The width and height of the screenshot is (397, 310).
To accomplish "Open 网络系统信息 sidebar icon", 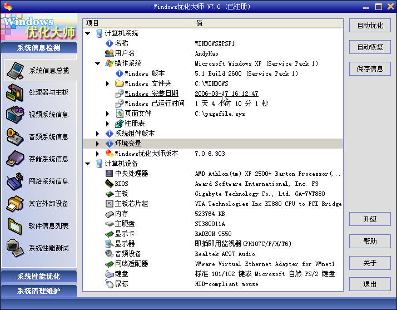I will (x=15, y=181).
